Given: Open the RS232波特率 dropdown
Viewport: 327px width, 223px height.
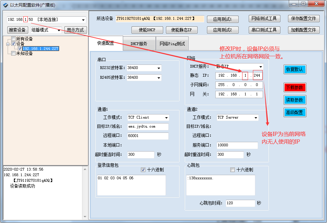Looking at the screenshot, I should coord(159,68).
